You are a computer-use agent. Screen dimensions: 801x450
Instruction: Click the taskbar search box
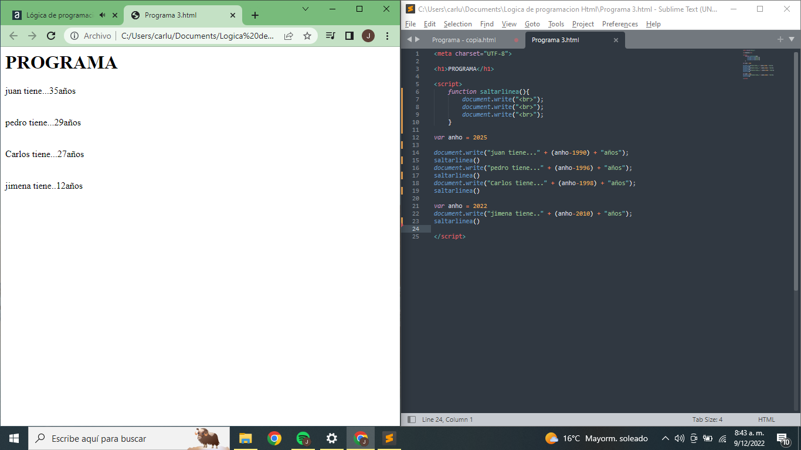tap(129, 438)
